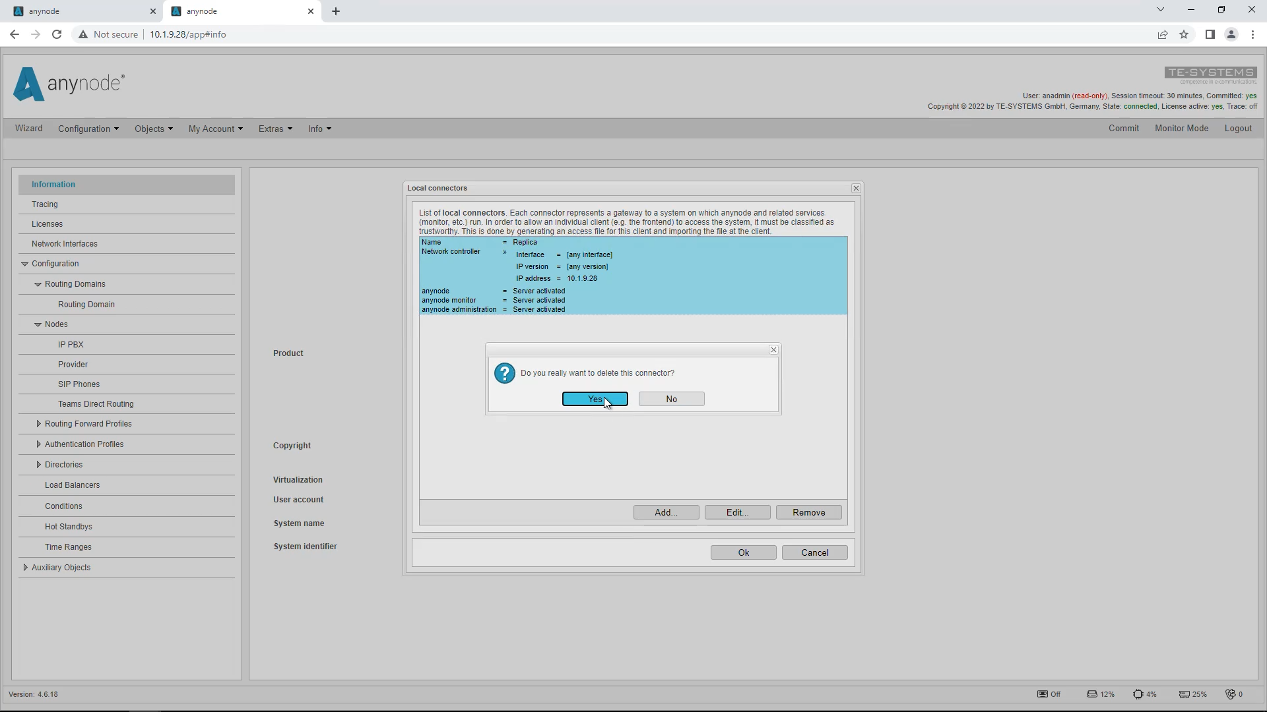Open the My Account dropdown menu

215,129
